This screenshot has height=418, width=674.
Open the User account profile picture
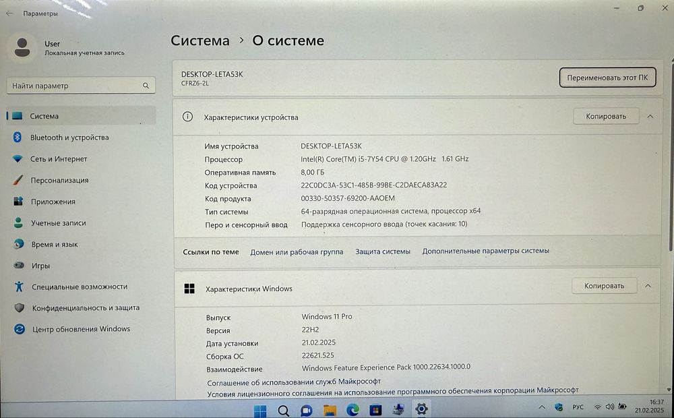click(22, 47)
